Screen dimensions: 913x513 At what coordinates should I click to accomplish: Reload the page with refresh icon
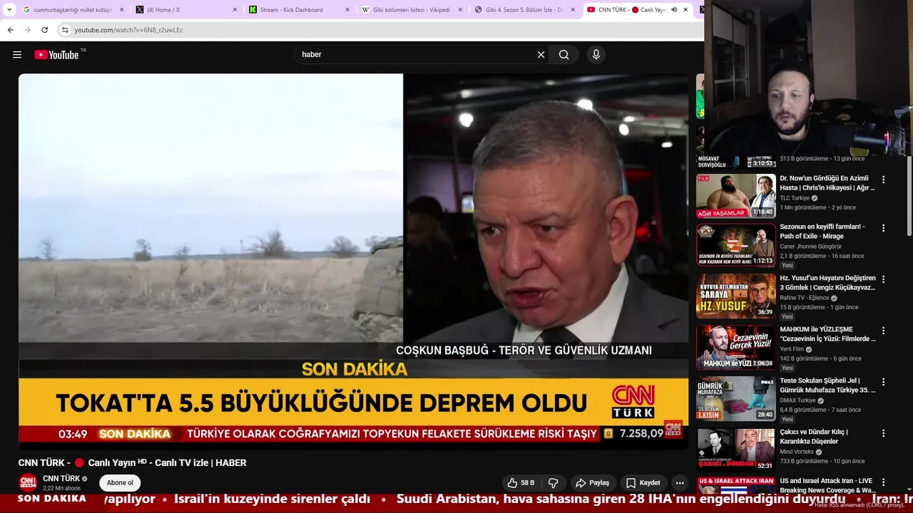[x=44, y=30]
